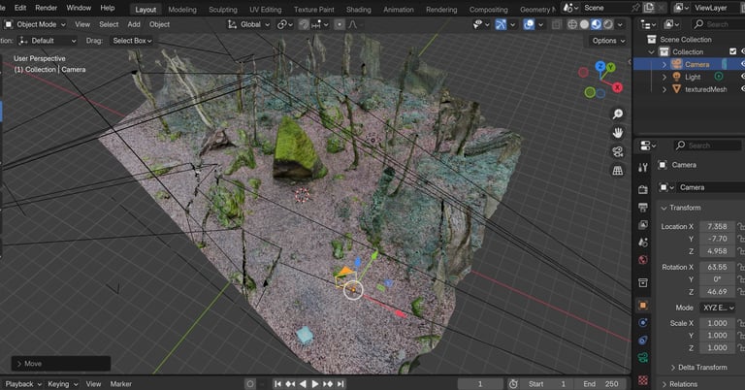Open the View Layer properties tab
Image resolution: width=745 pixels, height=390 pixels.
point(643,225)
